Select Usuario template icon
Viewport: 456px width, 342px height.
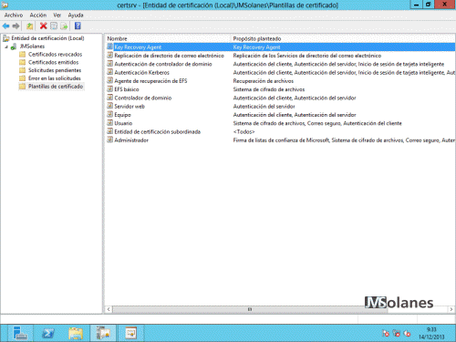[110, 123]
